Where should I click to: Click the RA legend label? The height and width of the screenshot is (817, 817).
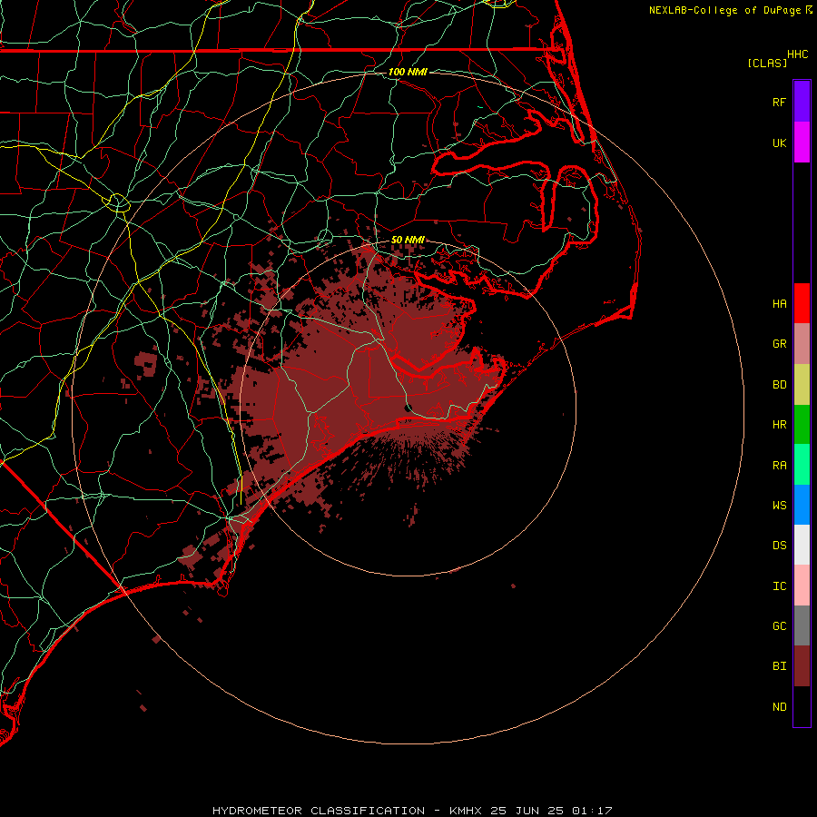pos(779,466)
